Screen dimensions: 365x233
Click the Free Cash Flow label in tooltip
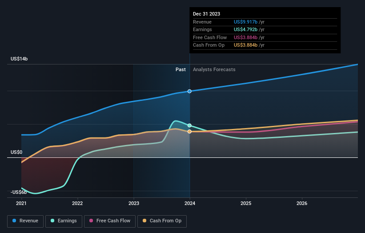pos(210,37)
